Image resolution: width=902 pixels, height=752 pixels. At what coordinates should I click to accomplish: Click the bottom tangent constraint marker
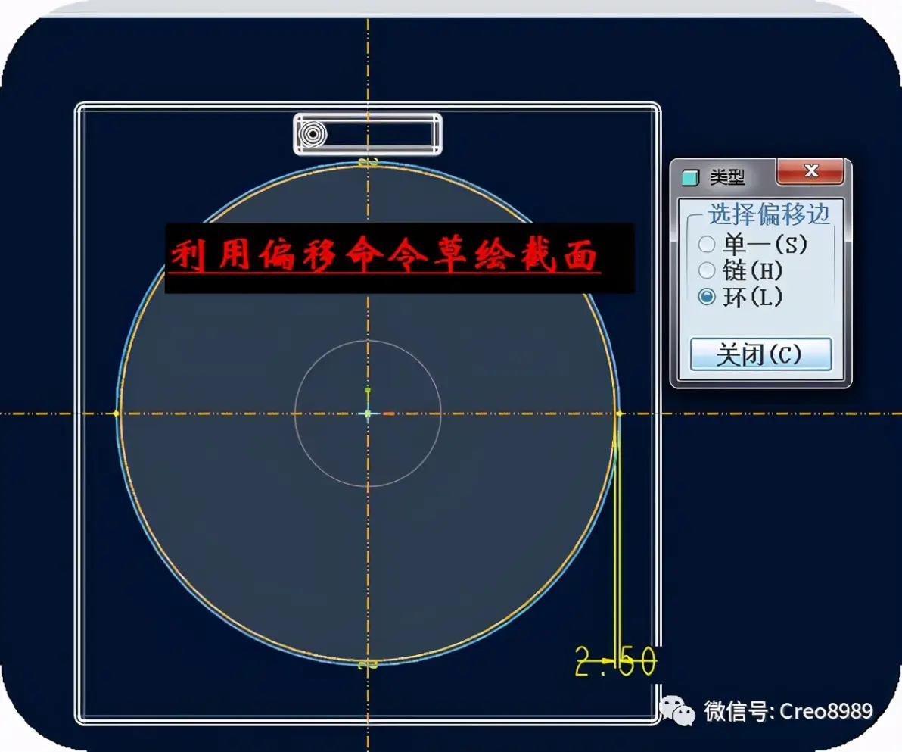tap(369, 665)
